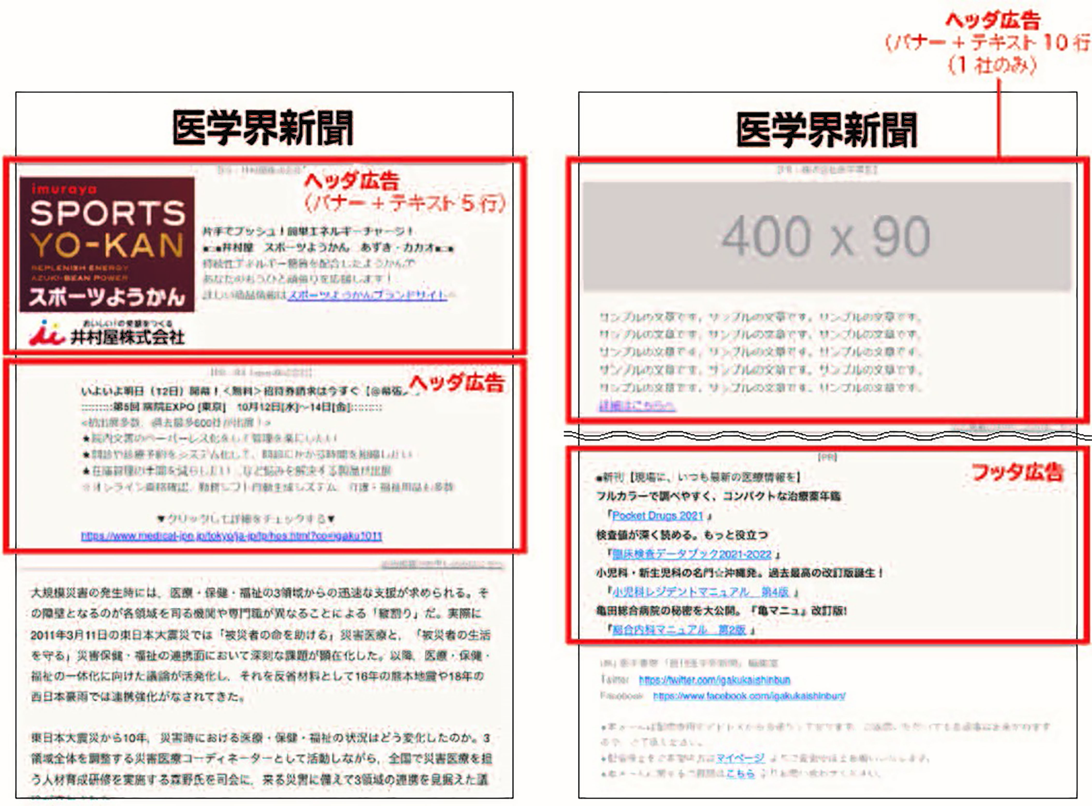This screenshot has width=1092, height=806.
Task: Open the Pocket Drugs 2021 link
Action: [x=657, y=516]
